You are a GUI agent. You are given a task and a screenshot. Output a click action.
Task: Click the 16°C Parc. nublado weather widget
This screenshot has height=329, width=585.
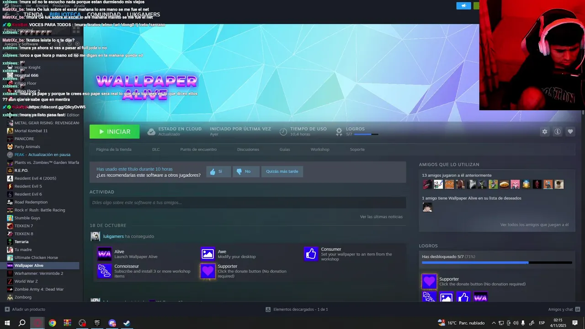tap(461, 323)
